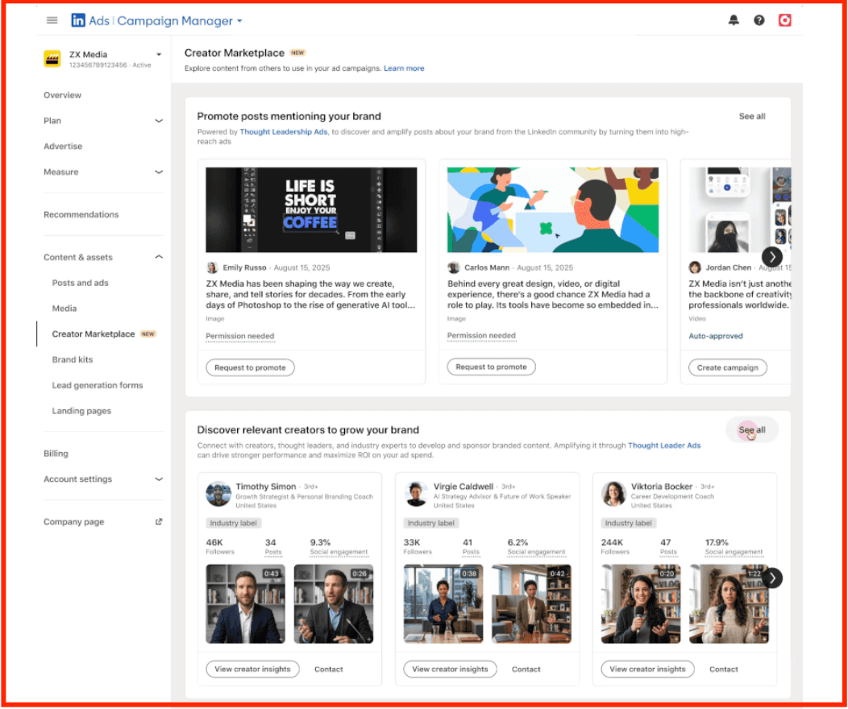Click Permission needed under Carlos Mann's post

[x=481, y=336]
